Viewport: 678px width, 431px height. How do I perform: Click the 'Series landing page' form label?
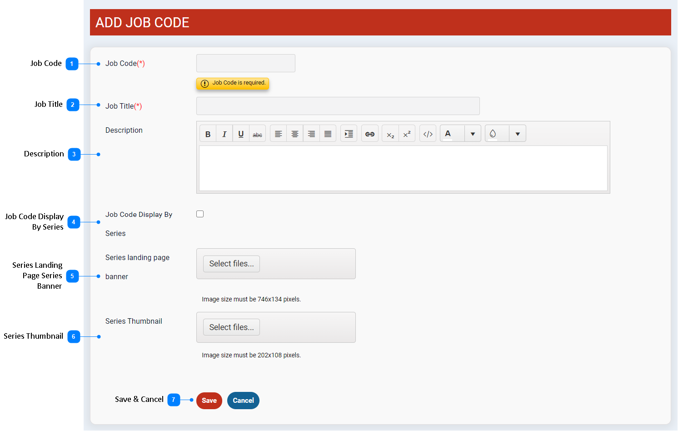(137, 257)
